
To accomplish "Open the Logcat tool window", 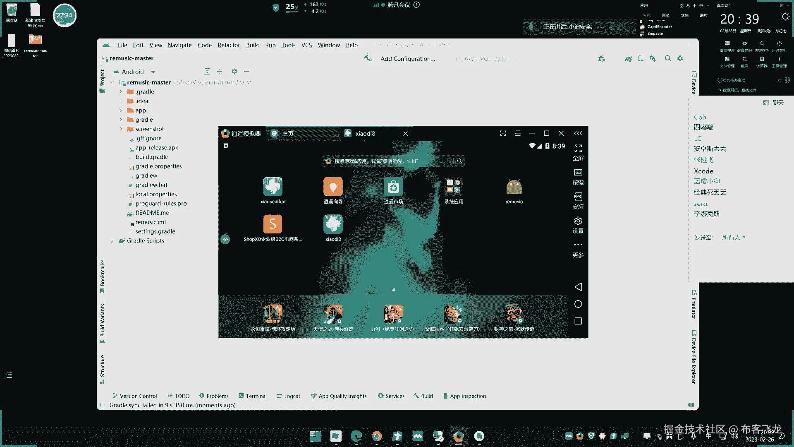I will 289,396.
